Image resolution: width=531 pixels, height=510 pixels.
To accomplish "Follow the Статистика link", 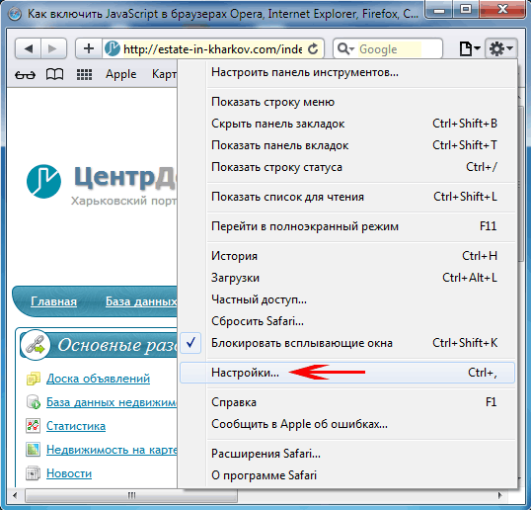I will tap(76, 426).
